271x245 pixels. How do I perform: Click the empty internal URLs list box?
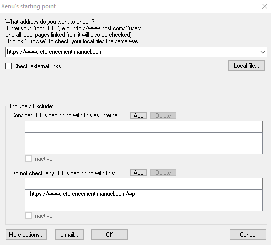tap(144, 143)
